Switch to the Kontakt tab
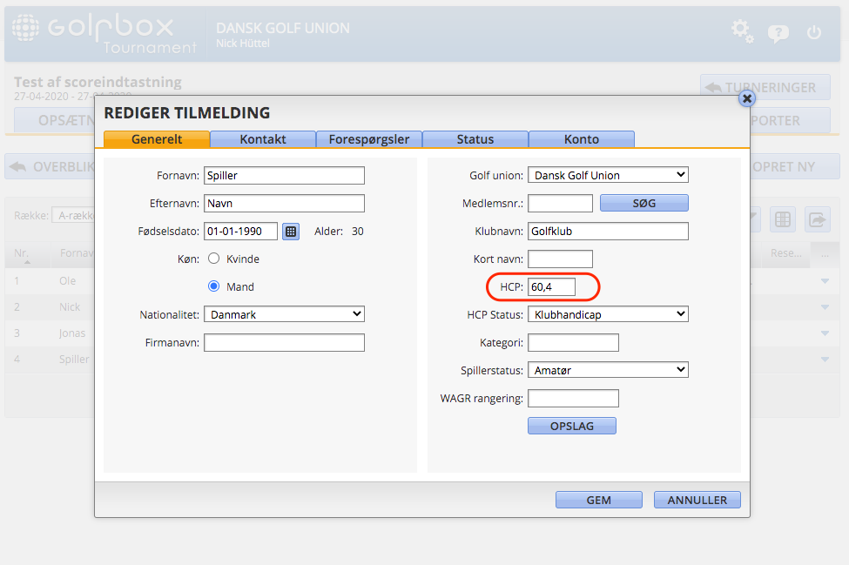The width and height of the screenshot is (849, 565). (x=263, y=139)
